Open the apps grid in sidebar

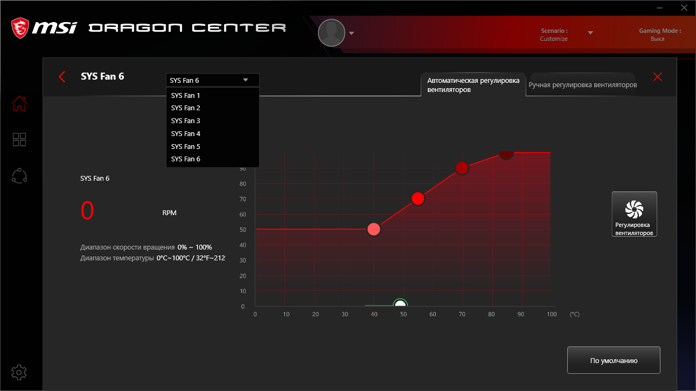click(x=19, y=140)
